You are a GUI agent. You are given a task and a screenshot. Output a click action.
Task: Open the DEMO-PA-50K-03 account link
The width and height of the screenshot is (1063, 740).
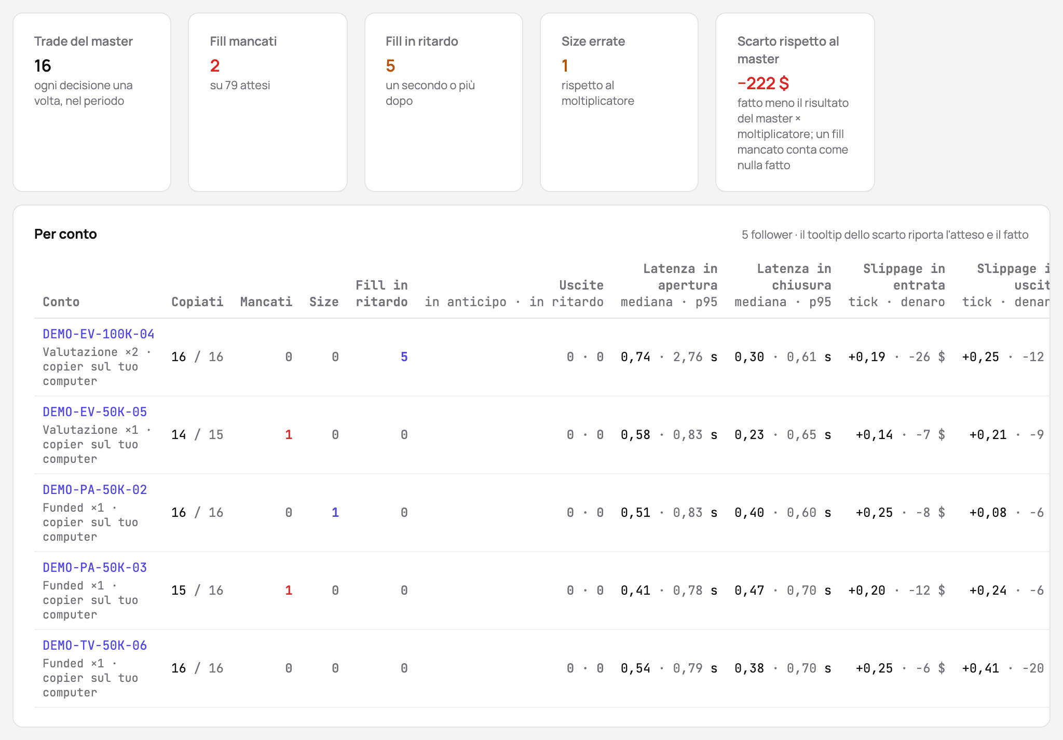(95, 568)
